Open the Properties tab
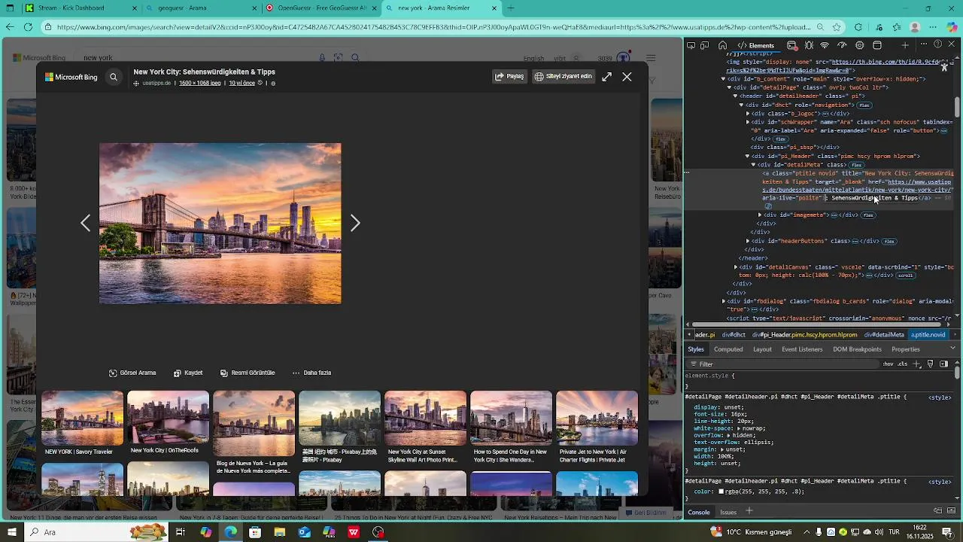This screenshot has width=963, height=542. pos(906,349)
